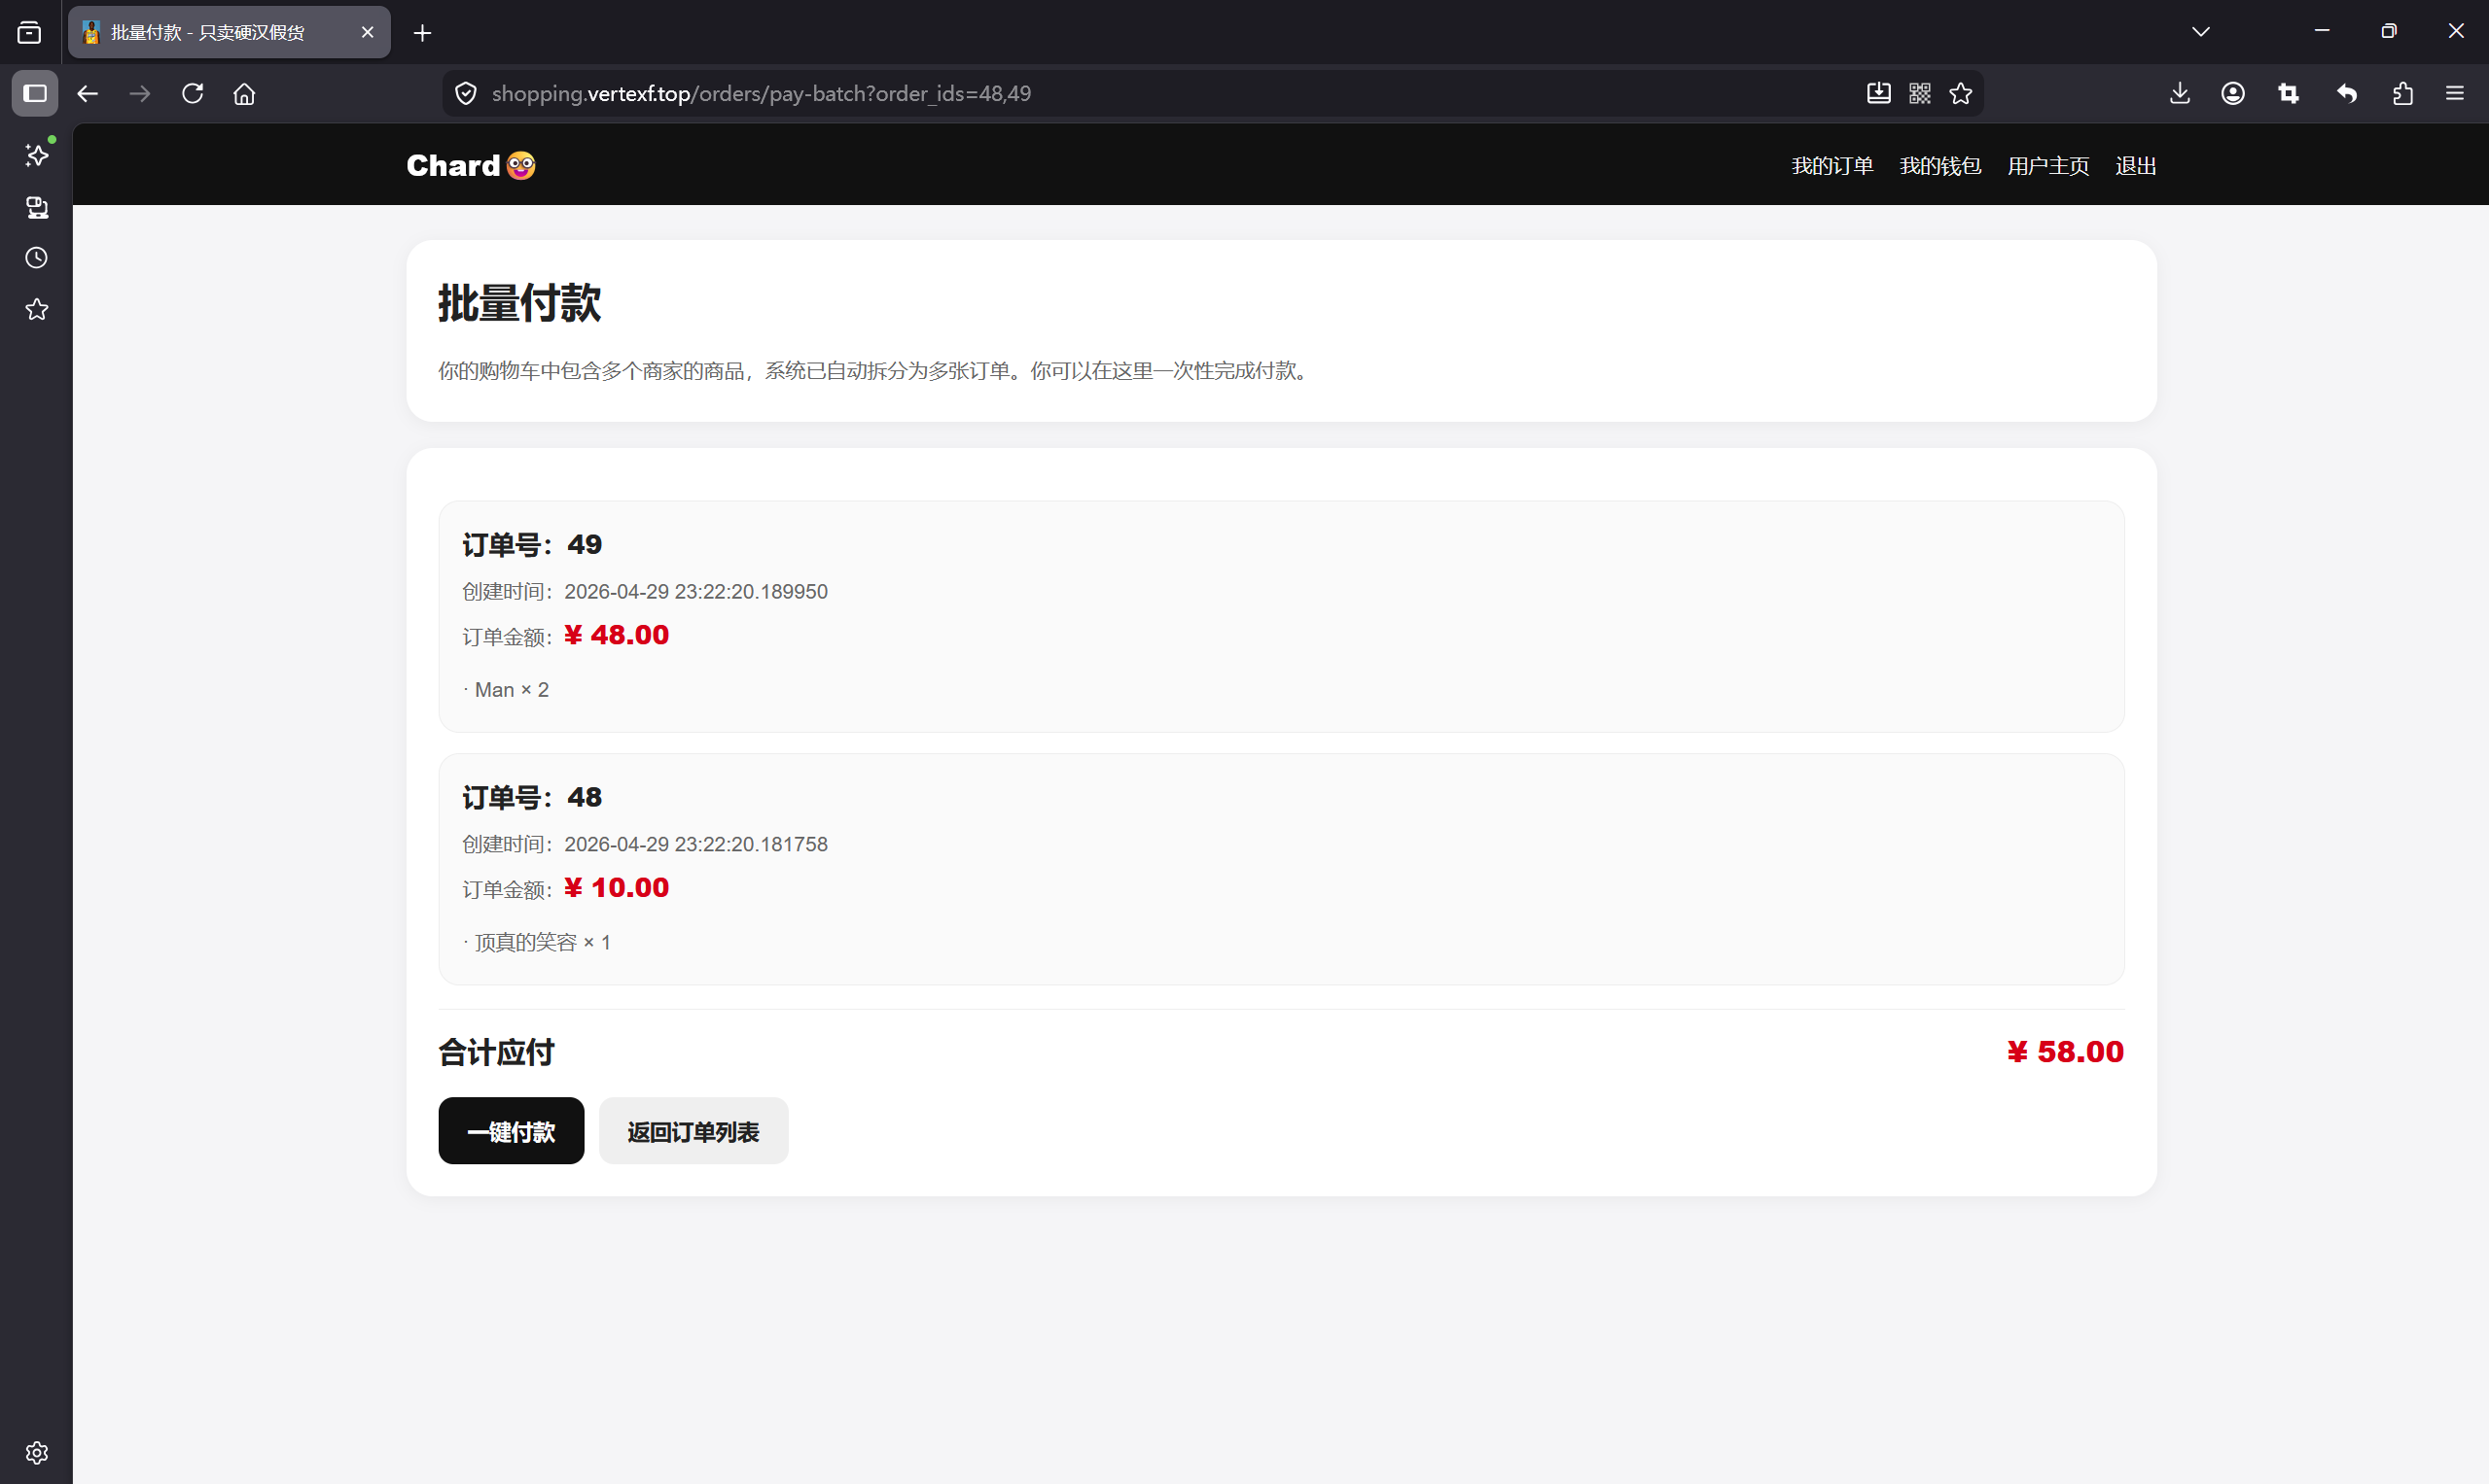The image size is (2489, 1484).
Task: Click the 订单号：49 heading
Action: 531,544
